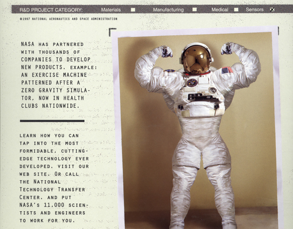
Task: Click the "NASA has partnered" line
Action: [x=52, y=44]
